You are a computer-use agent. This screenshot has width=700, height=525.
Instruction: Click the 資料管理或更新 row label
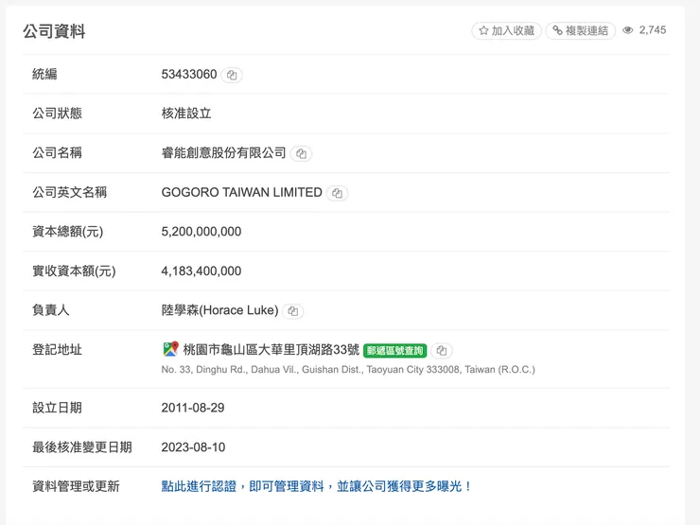[x=76, y=486]
